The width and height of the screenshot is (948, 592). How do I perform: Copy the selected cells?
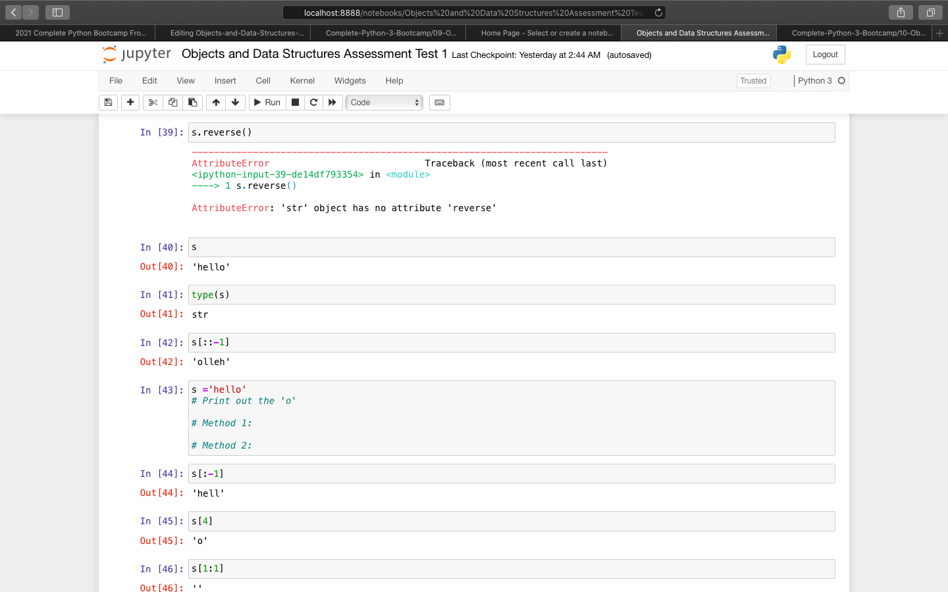[172, 103]
